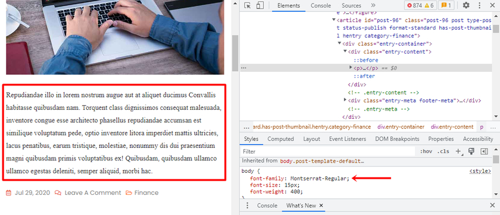Click the Filter styles input field
The height and width of the screenshot is (215, 500).
[329, 151]
